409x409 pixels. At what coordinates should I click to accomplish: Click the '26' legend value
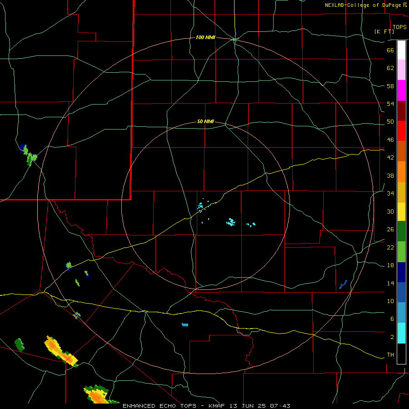390,229
